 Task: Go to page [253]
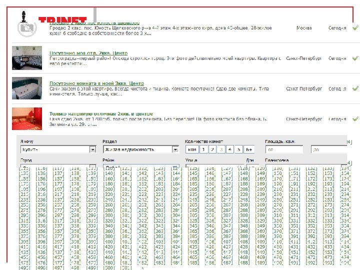click(328, 199)
